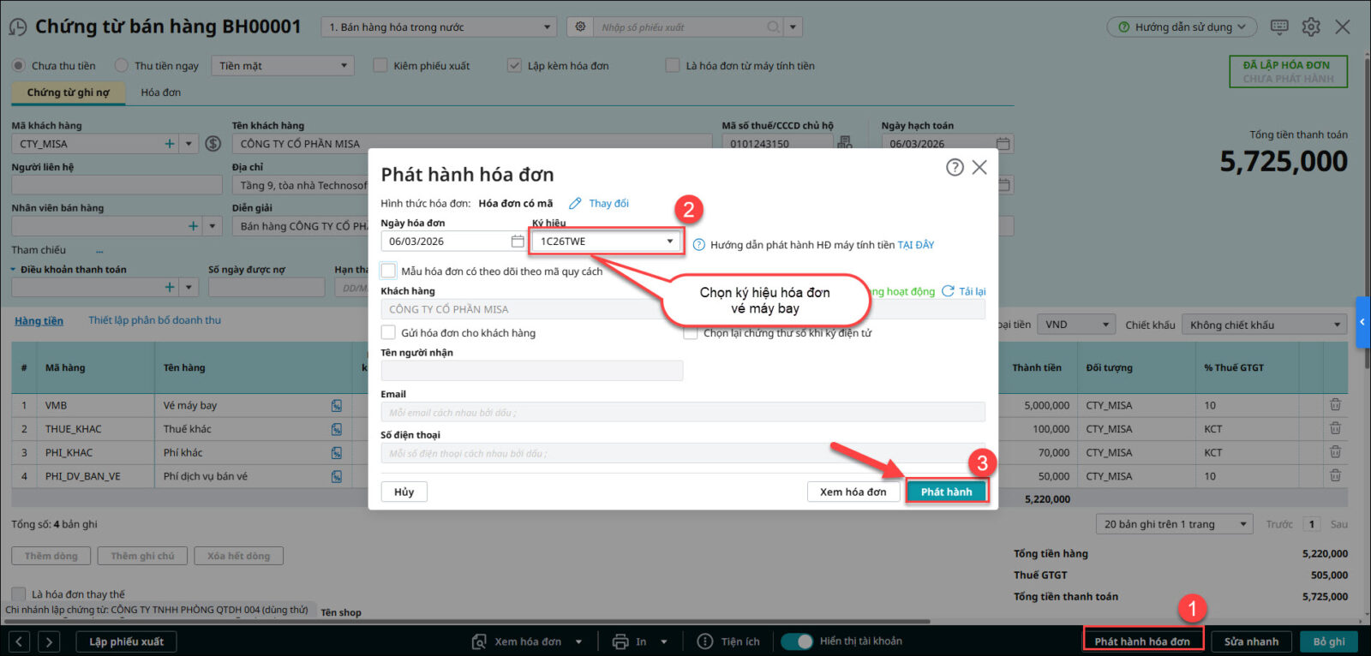Select the Hàng tiền tab
This screenshot has height=656, width=1371.
[x=39, y=320]
